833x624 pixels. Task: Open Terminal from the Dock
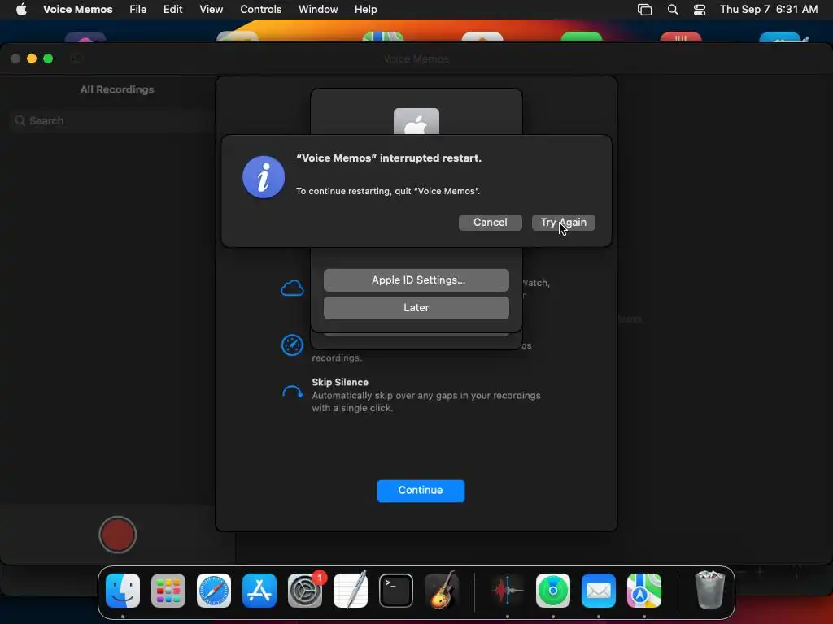click(396, 591)
